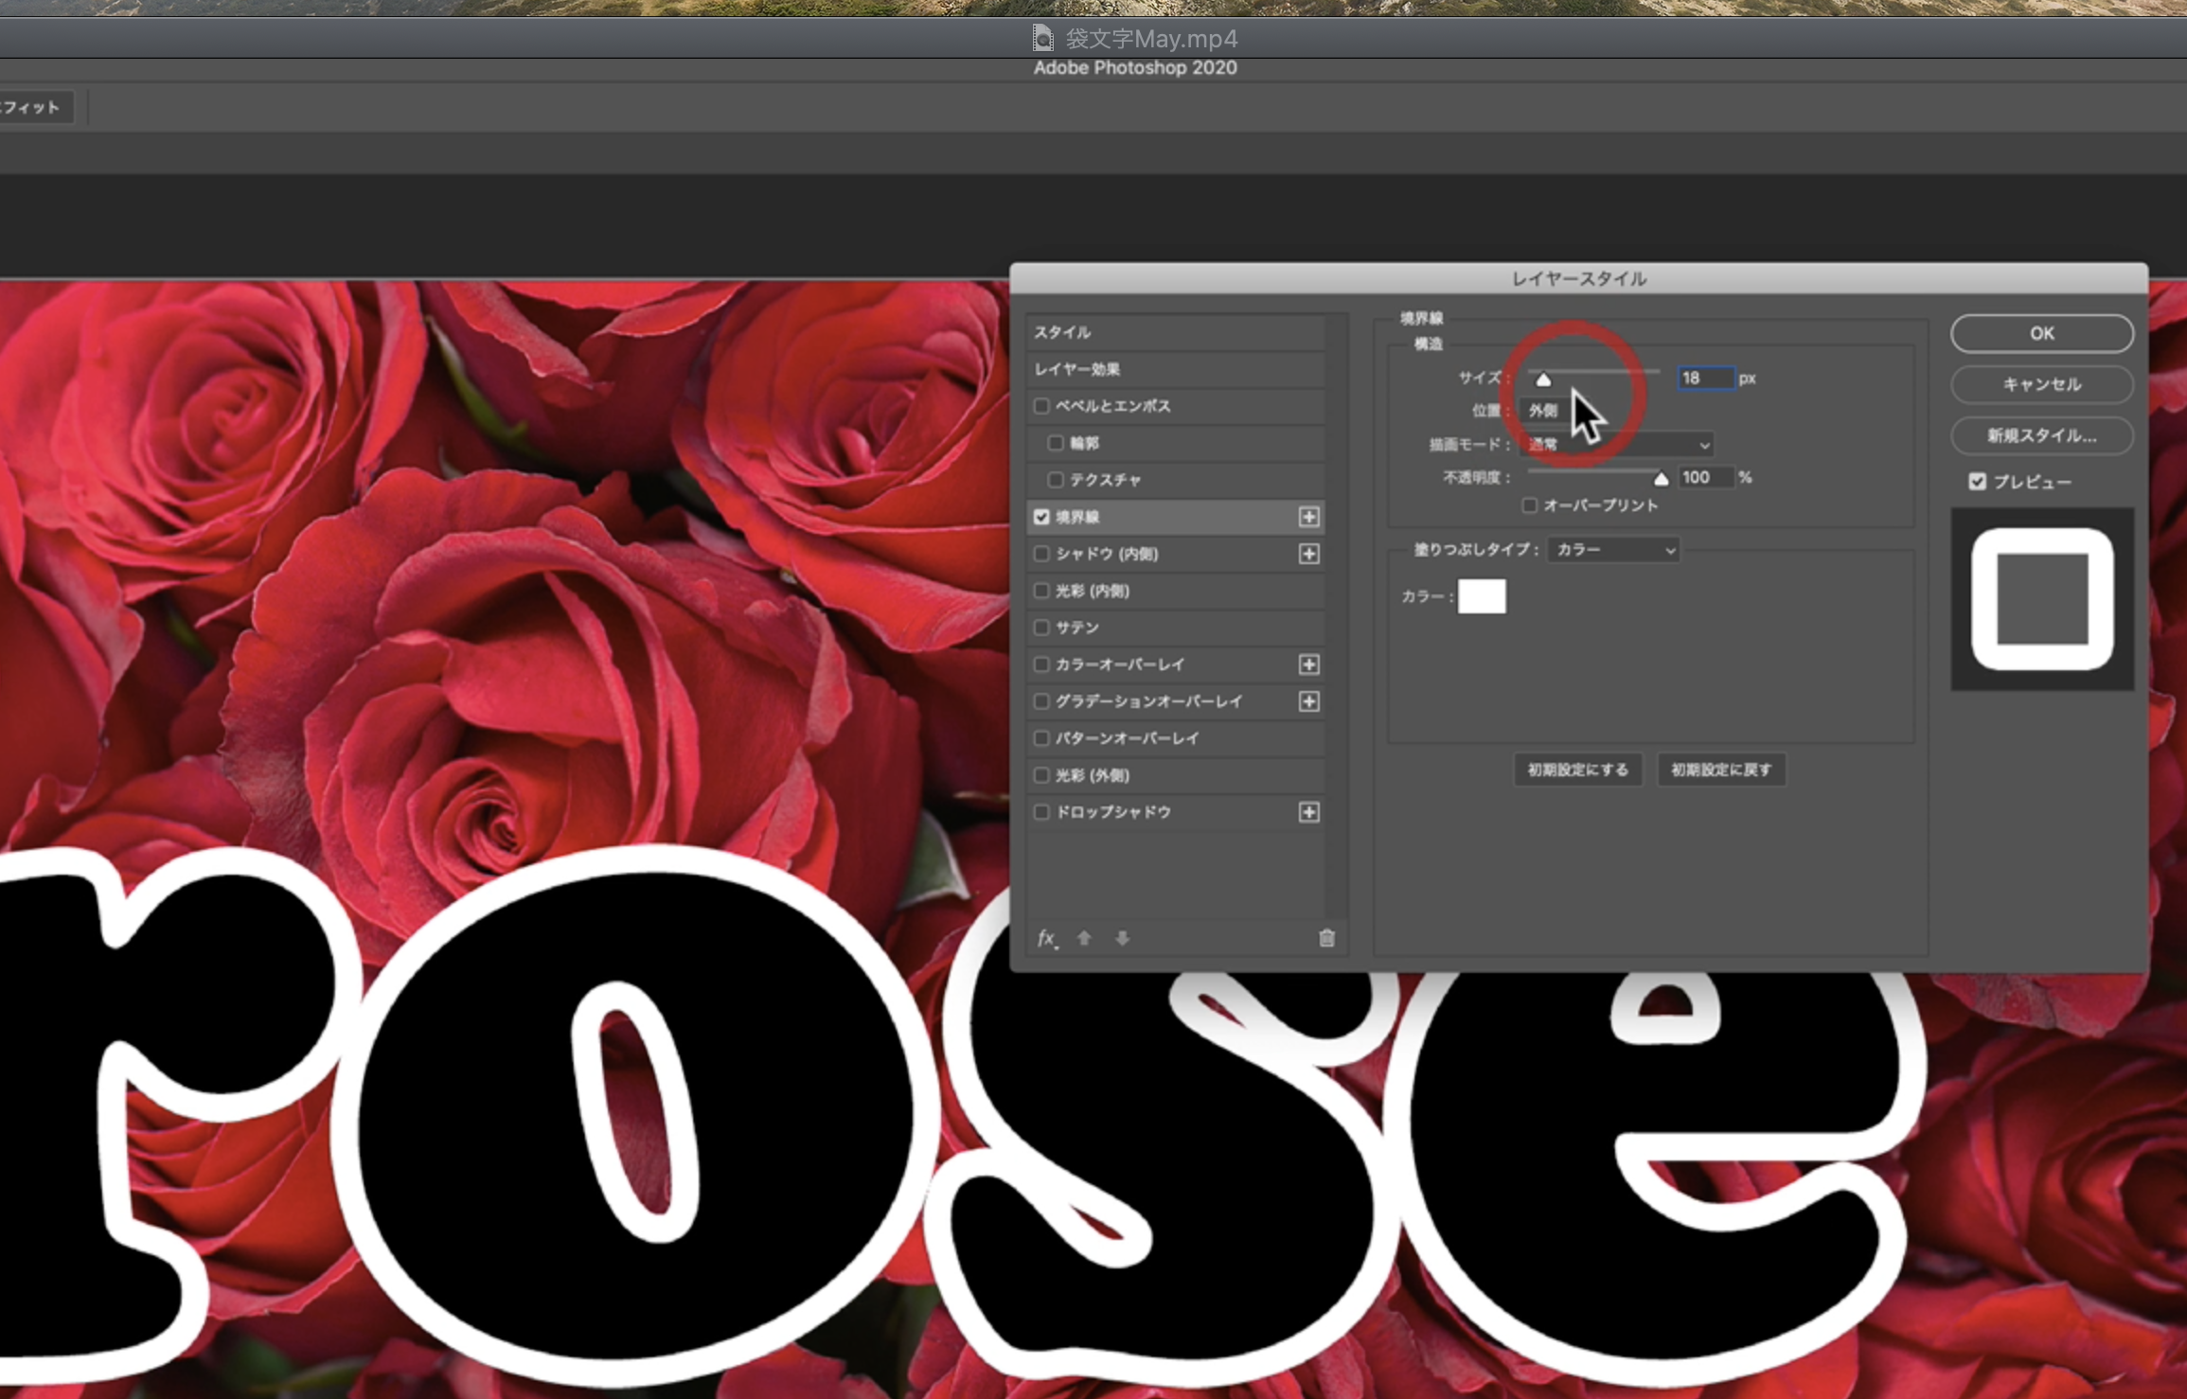2187x1399 pixels.
Task: Select レイヤー効果 in the left list
Action: [1175, 369]
